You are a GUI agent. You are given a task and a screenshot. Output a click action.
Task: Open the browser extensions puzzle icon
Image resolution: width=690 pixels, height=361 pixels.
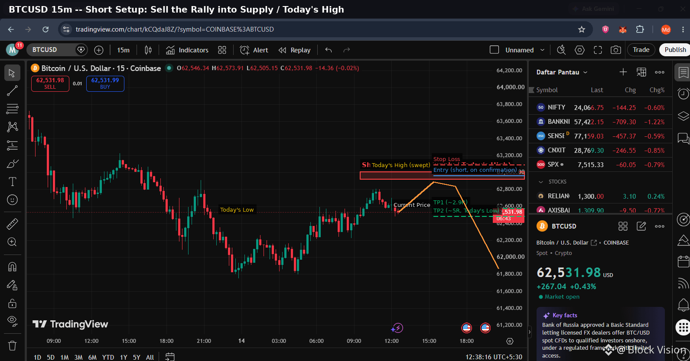pyautogui.click(x=640, y=29)
